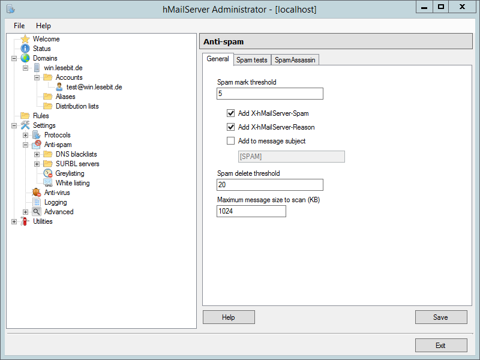The width and height of the screenshot is (480, 360).
Task: Click the Spam delete threshold field
Action: (x=269, y=185)
